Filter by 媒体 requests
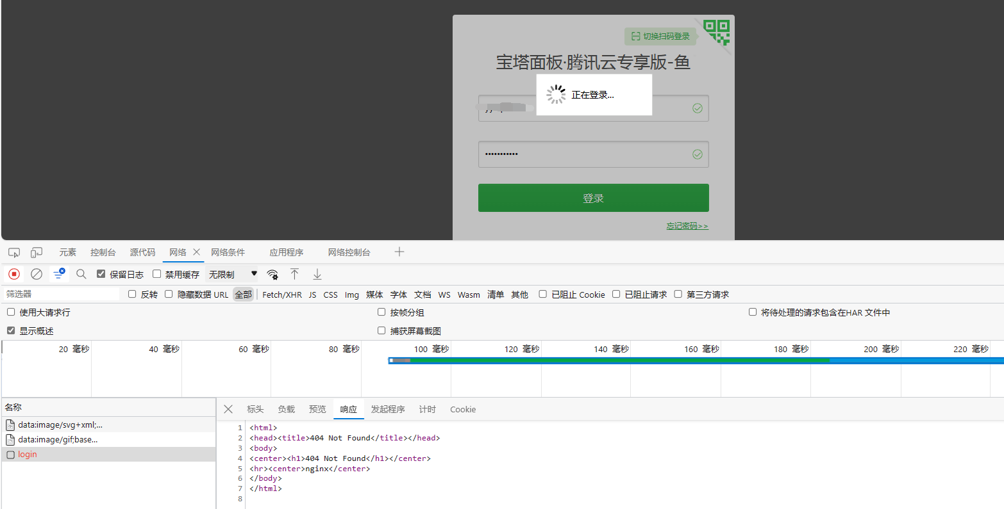This screenshot has width=1004, height=509. coord(374,295)
